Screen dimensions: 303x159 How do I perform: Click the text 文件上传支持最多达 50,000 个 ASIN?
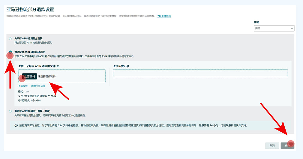point(37,96)
